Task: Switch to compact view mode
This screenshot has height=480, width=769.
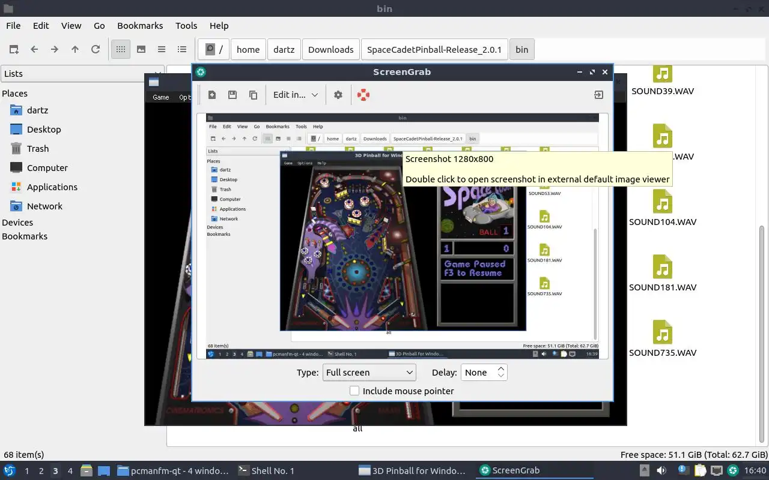Action: pos(162,49)
